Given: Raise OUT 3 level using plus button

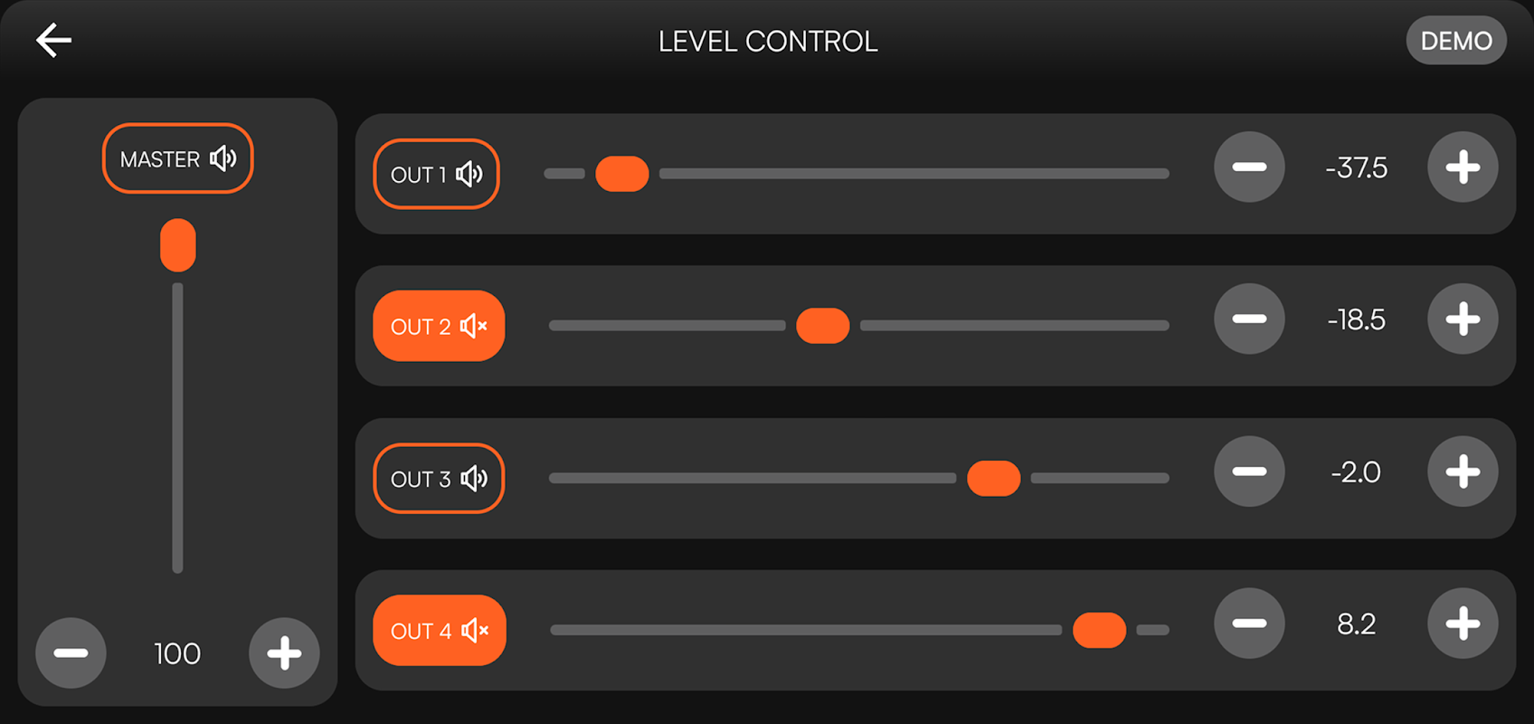Looking at the screenshot, I should 1463,472.
